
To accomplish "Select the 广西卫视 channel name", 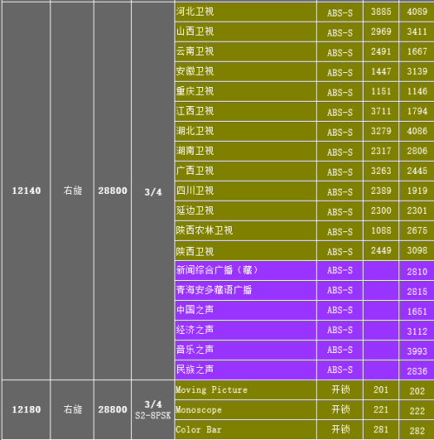I will [194, 170].
